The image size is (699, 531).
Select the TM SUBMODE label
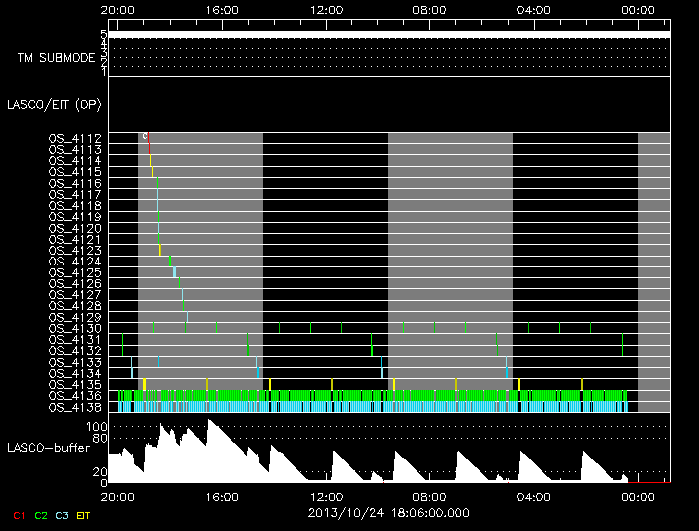(55, 58)
